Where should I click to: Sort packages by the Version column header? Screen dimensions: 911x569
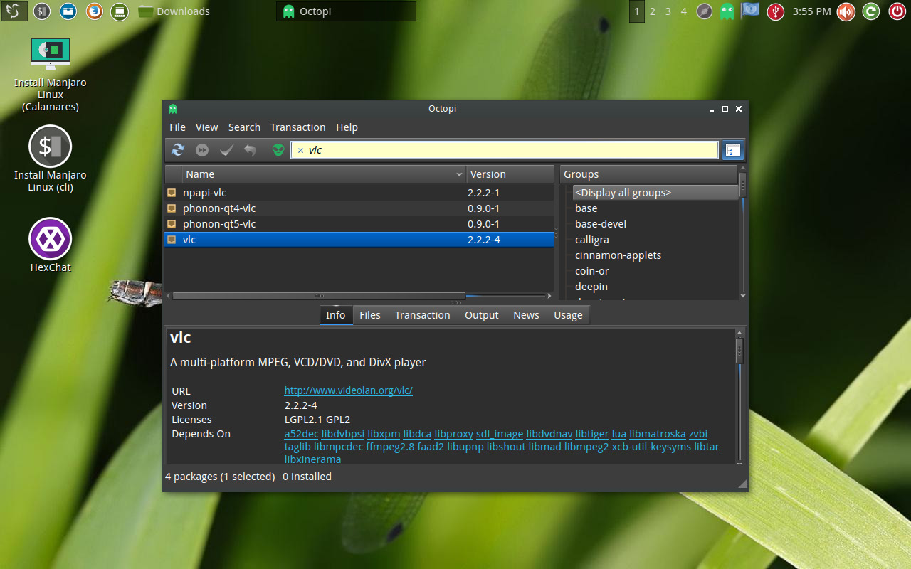click(510, 174)
